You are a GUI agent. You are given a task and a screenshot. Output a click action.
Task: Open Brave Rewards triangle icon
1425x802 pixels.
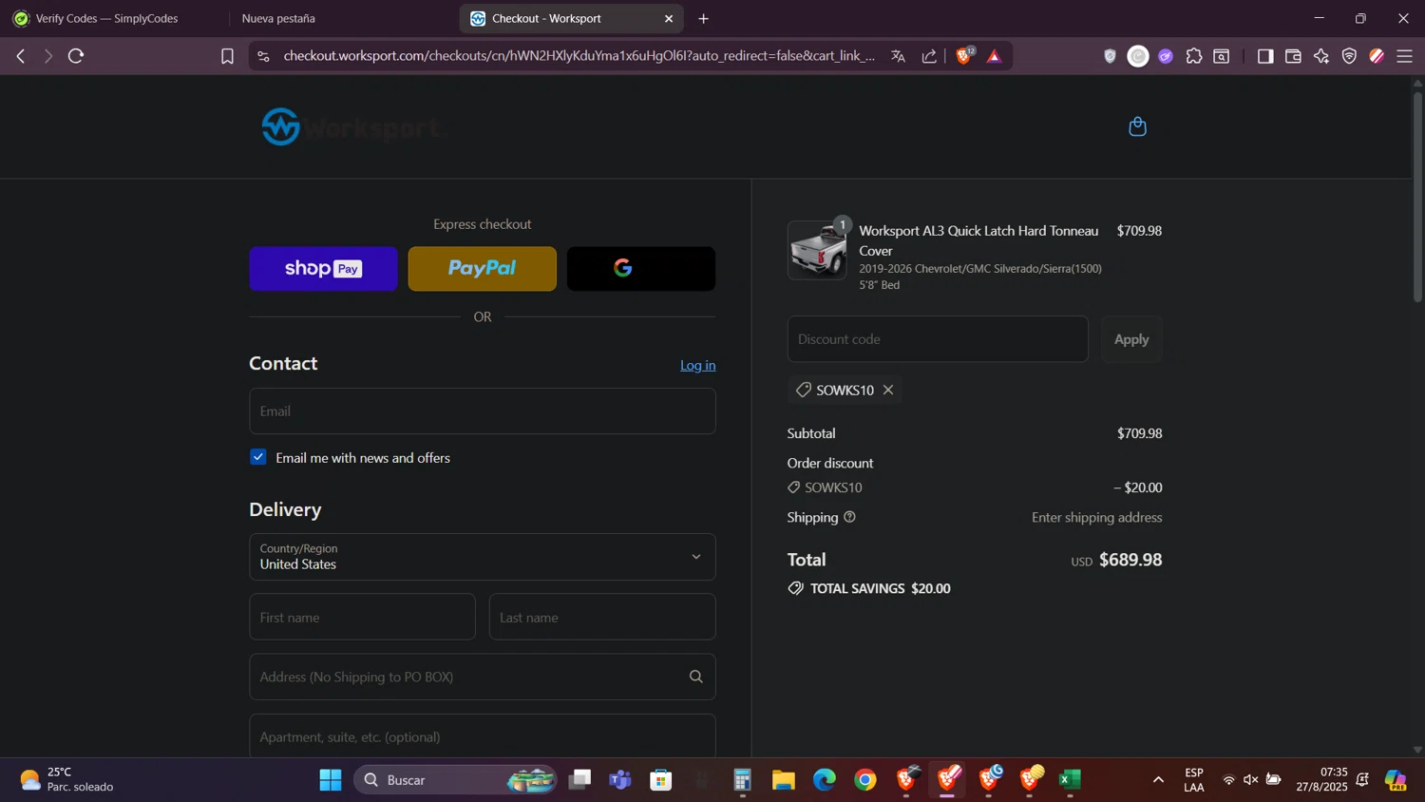(x=994, y=56)
